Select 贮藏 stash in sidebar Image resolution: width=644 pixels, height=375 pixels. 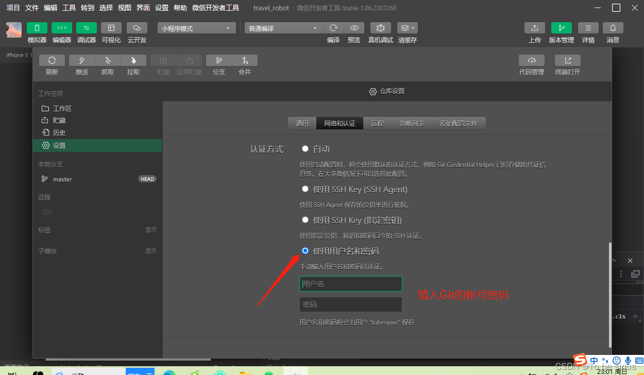97,121
